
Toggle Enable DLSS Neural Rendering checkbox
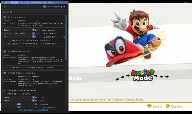(5, 90)
